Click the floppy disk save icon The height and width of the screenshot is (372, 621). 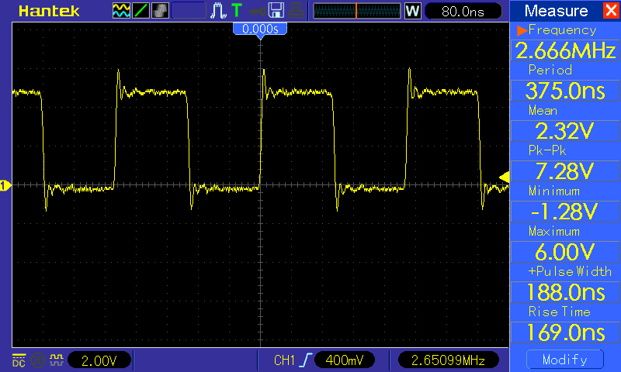(x=276, y=10)
